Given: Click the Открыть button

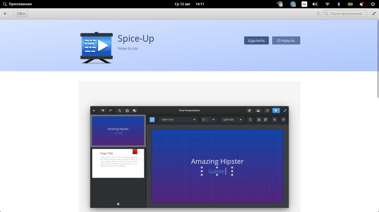Looking at the screenshot, I should [286, 40].
